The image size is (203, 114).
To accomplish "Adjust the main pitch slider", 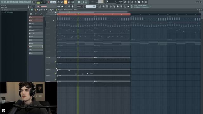I will pos(42,6).
